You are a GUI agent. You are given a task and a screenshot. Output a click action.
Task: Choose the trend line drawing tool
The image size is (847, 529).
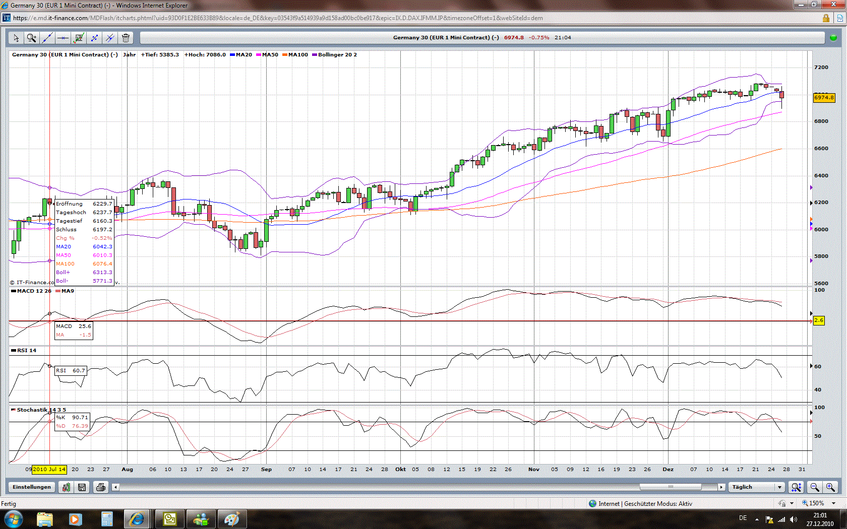coord(47,38)
